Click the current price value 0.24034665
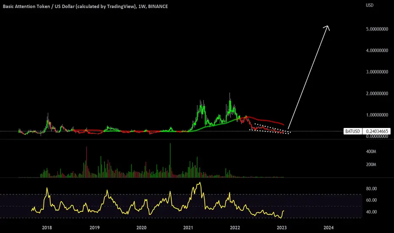Image resolution: width=394 pixels, height=233 pixels. pyautogui.click(x=377, y=131)
